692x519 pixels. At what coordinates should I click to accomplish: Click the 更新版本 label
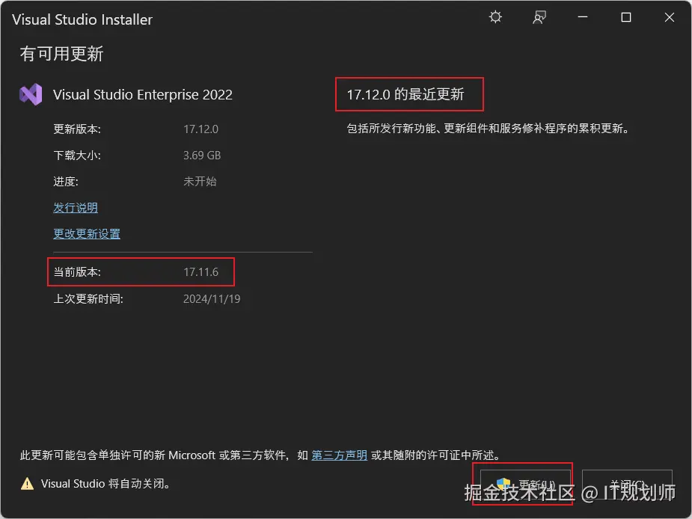point(77,129)
